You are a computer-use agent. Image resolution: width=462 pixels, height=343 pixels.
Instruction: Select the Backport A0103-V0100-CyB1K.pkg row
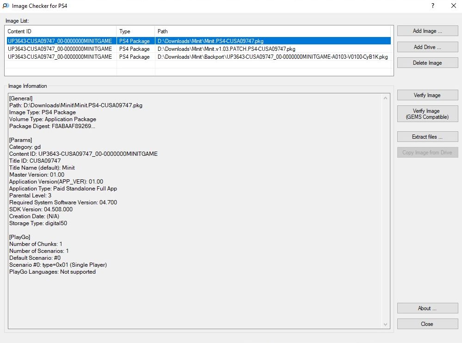click(199, 57)
